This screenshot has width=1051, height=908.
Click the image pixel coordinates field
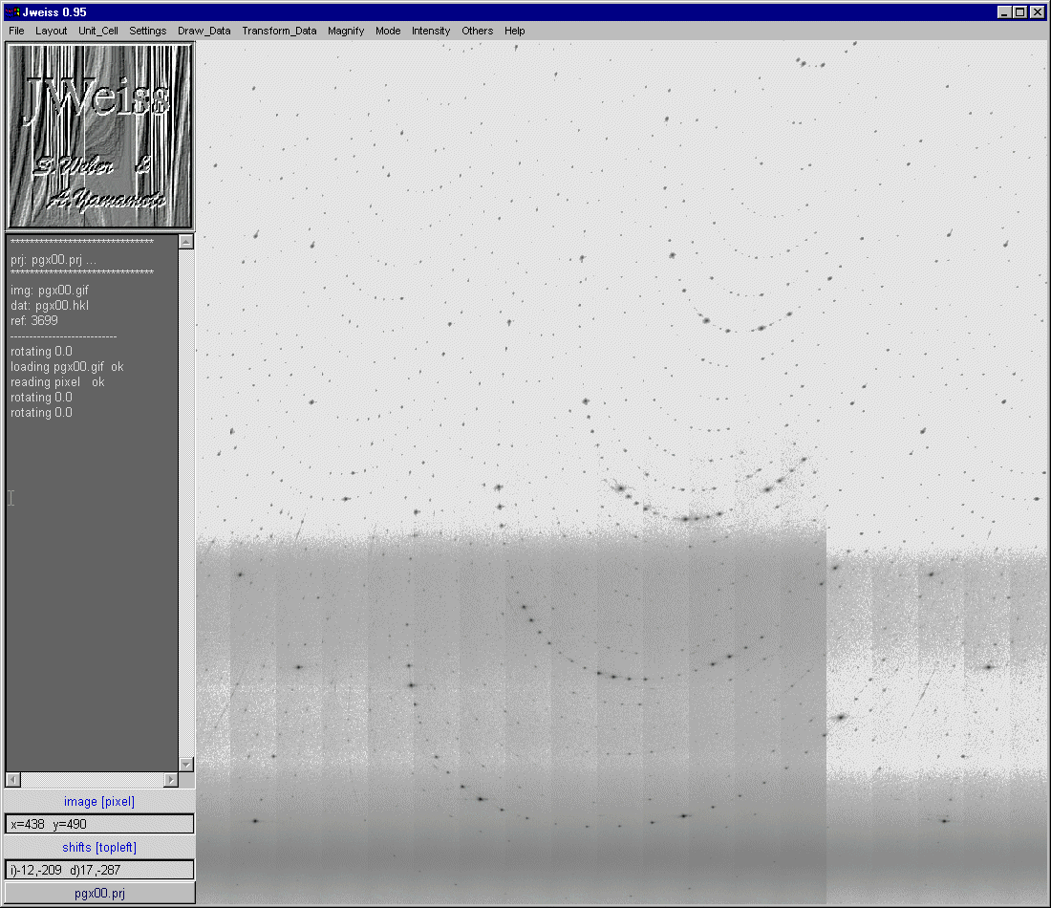99,824
